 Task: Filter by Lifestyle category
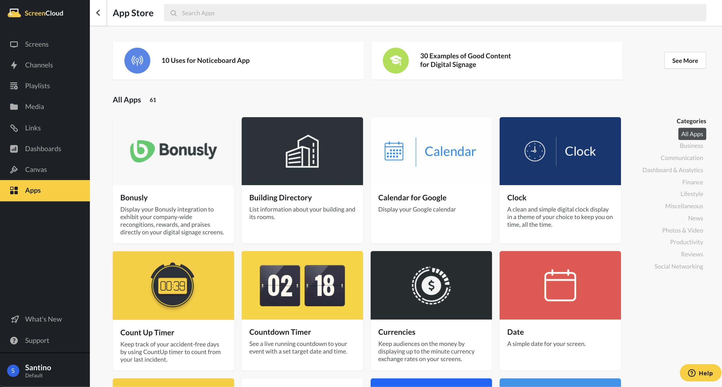[x=692, y=194]
